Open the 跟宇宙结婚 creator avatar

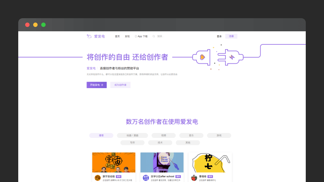click(97, 178)
